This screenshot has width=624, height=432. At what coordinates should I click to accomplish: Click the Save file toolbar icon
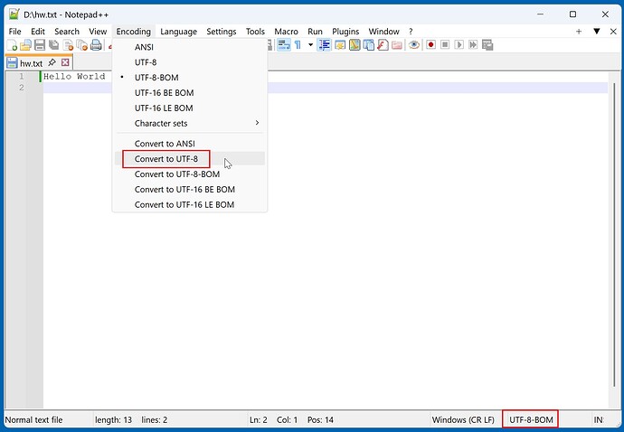click(40, 45)
